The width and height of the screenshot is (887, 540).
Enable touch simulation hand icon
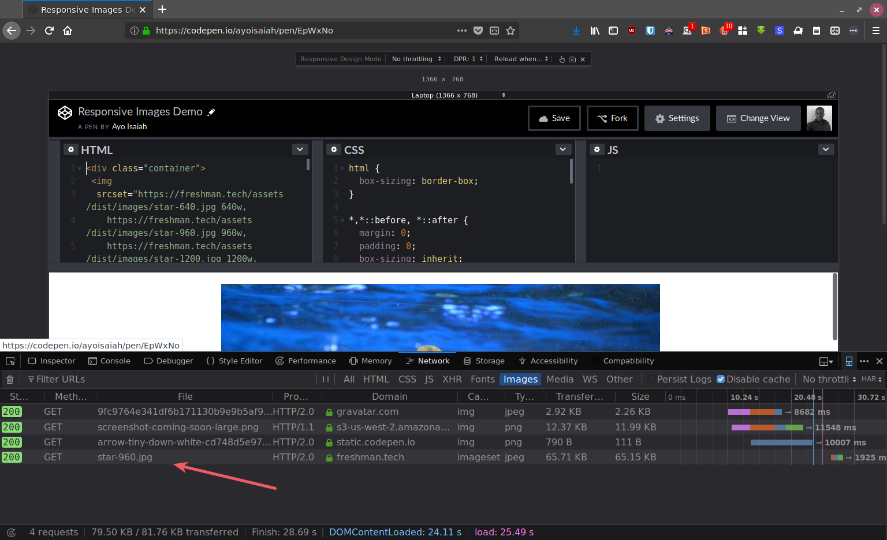[562, 59]
